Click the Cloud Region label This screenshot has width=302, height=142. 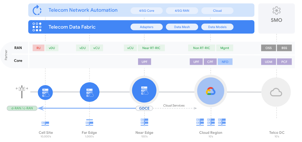tap(211, 133)
